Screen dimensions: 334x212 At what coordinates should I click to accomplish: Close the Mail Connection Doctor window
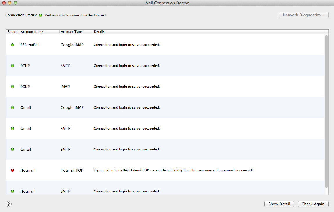3,3
